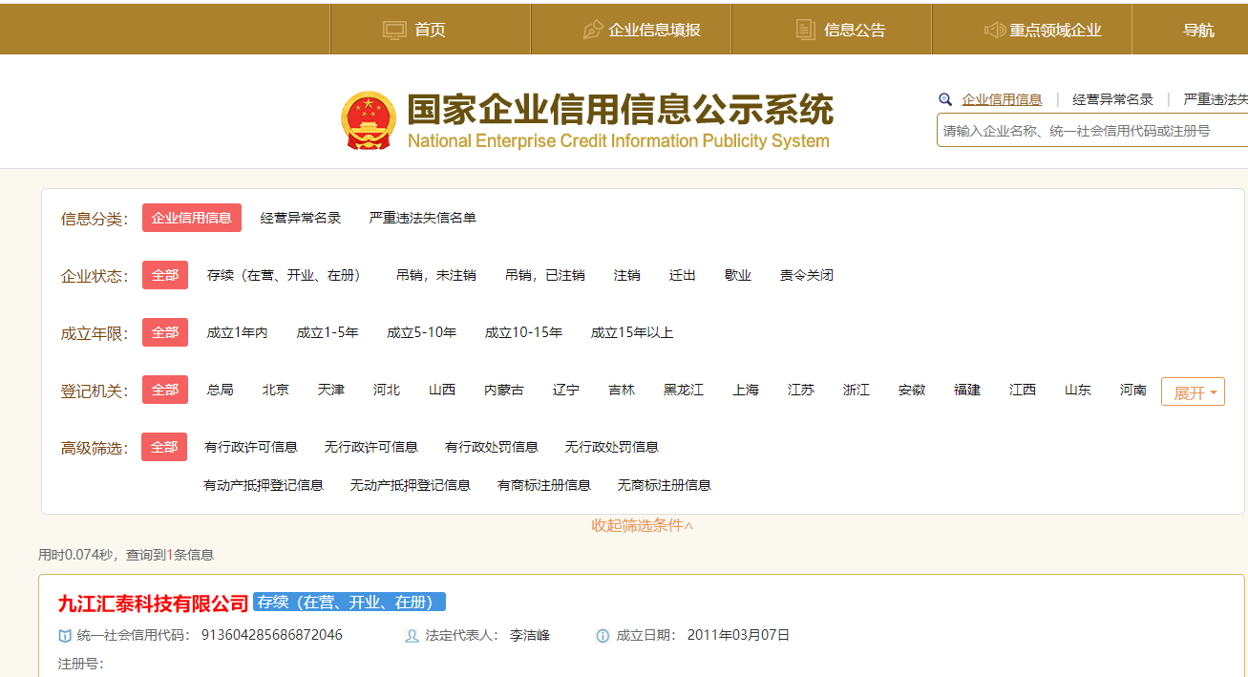This screenshot has width=1248, height=677.
Task: Filter by 成立1年内
Action: pyautogui.click(x=238, y=332)
